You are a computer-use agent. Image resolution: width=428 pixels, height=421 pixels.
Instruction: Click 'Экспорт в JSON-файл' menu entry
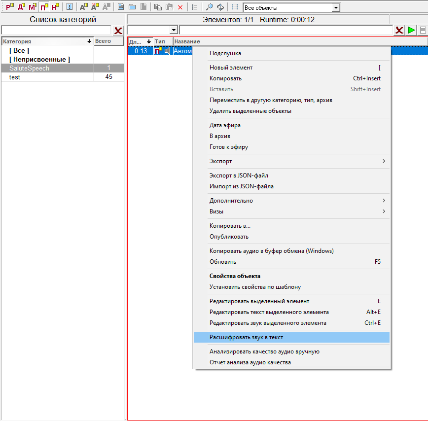[239, 175]
